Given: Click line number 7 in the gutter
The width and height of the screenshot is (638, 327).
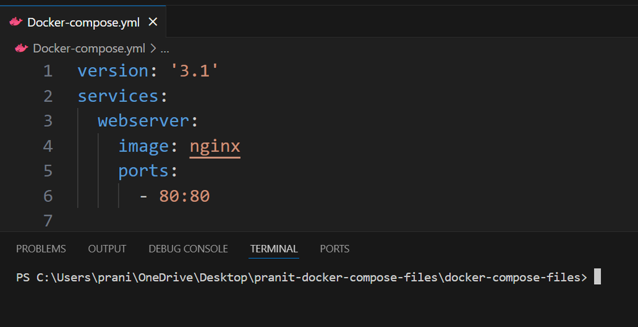Looking at the screenshot, I should click(x=48, y=221).
